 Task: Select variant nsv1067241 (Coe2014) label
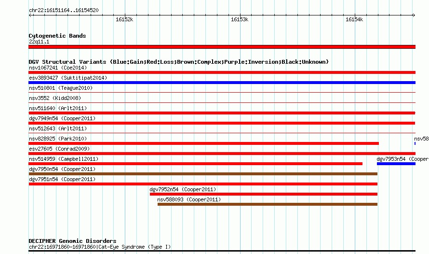click(58, 68)
